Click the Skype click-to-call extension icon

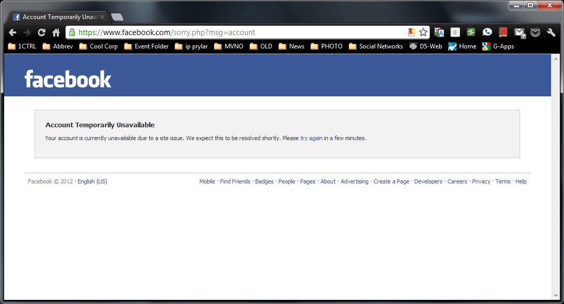pyautogui.click(x=487, y=32)
